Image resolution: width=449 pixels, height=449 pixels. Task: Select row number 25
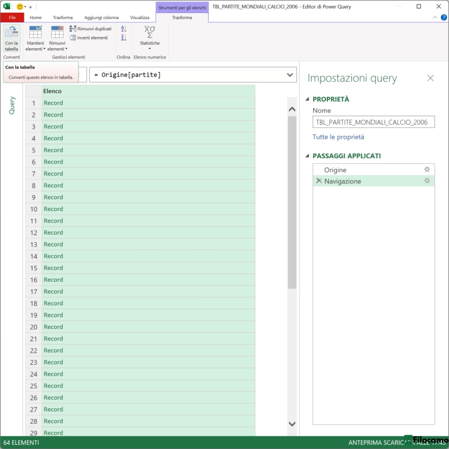[33, 386]
